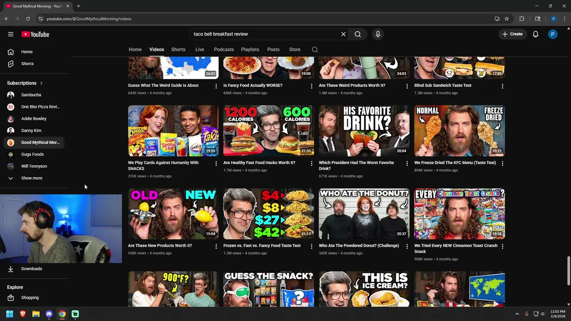Open options for 'Blind Sub Sandwich Taste Test'
Viewport: 571px width, 321px height.
502,86
